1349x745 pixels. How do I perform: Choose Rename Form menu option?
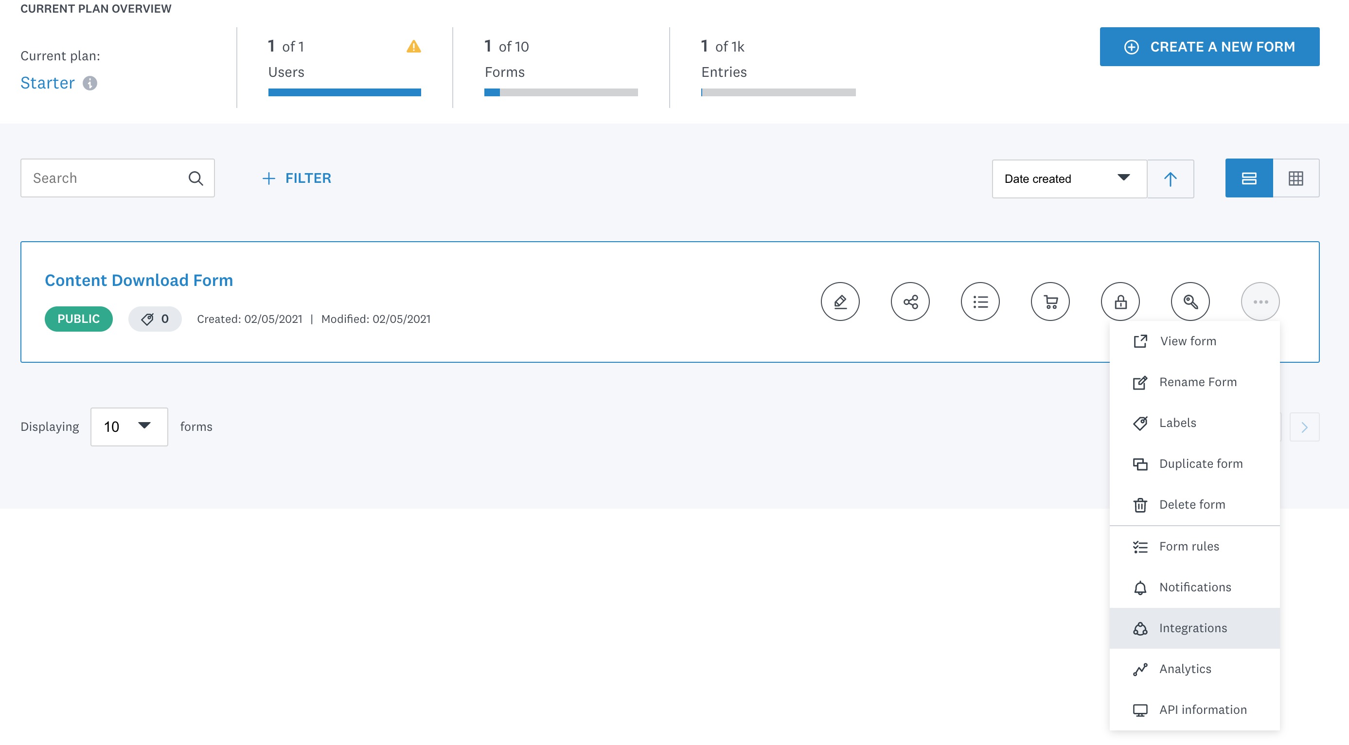(1194, 382)
